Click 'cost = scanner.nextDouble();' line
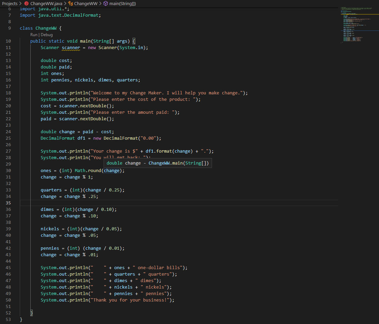This screenshot has height=324, width=379. 77,106
